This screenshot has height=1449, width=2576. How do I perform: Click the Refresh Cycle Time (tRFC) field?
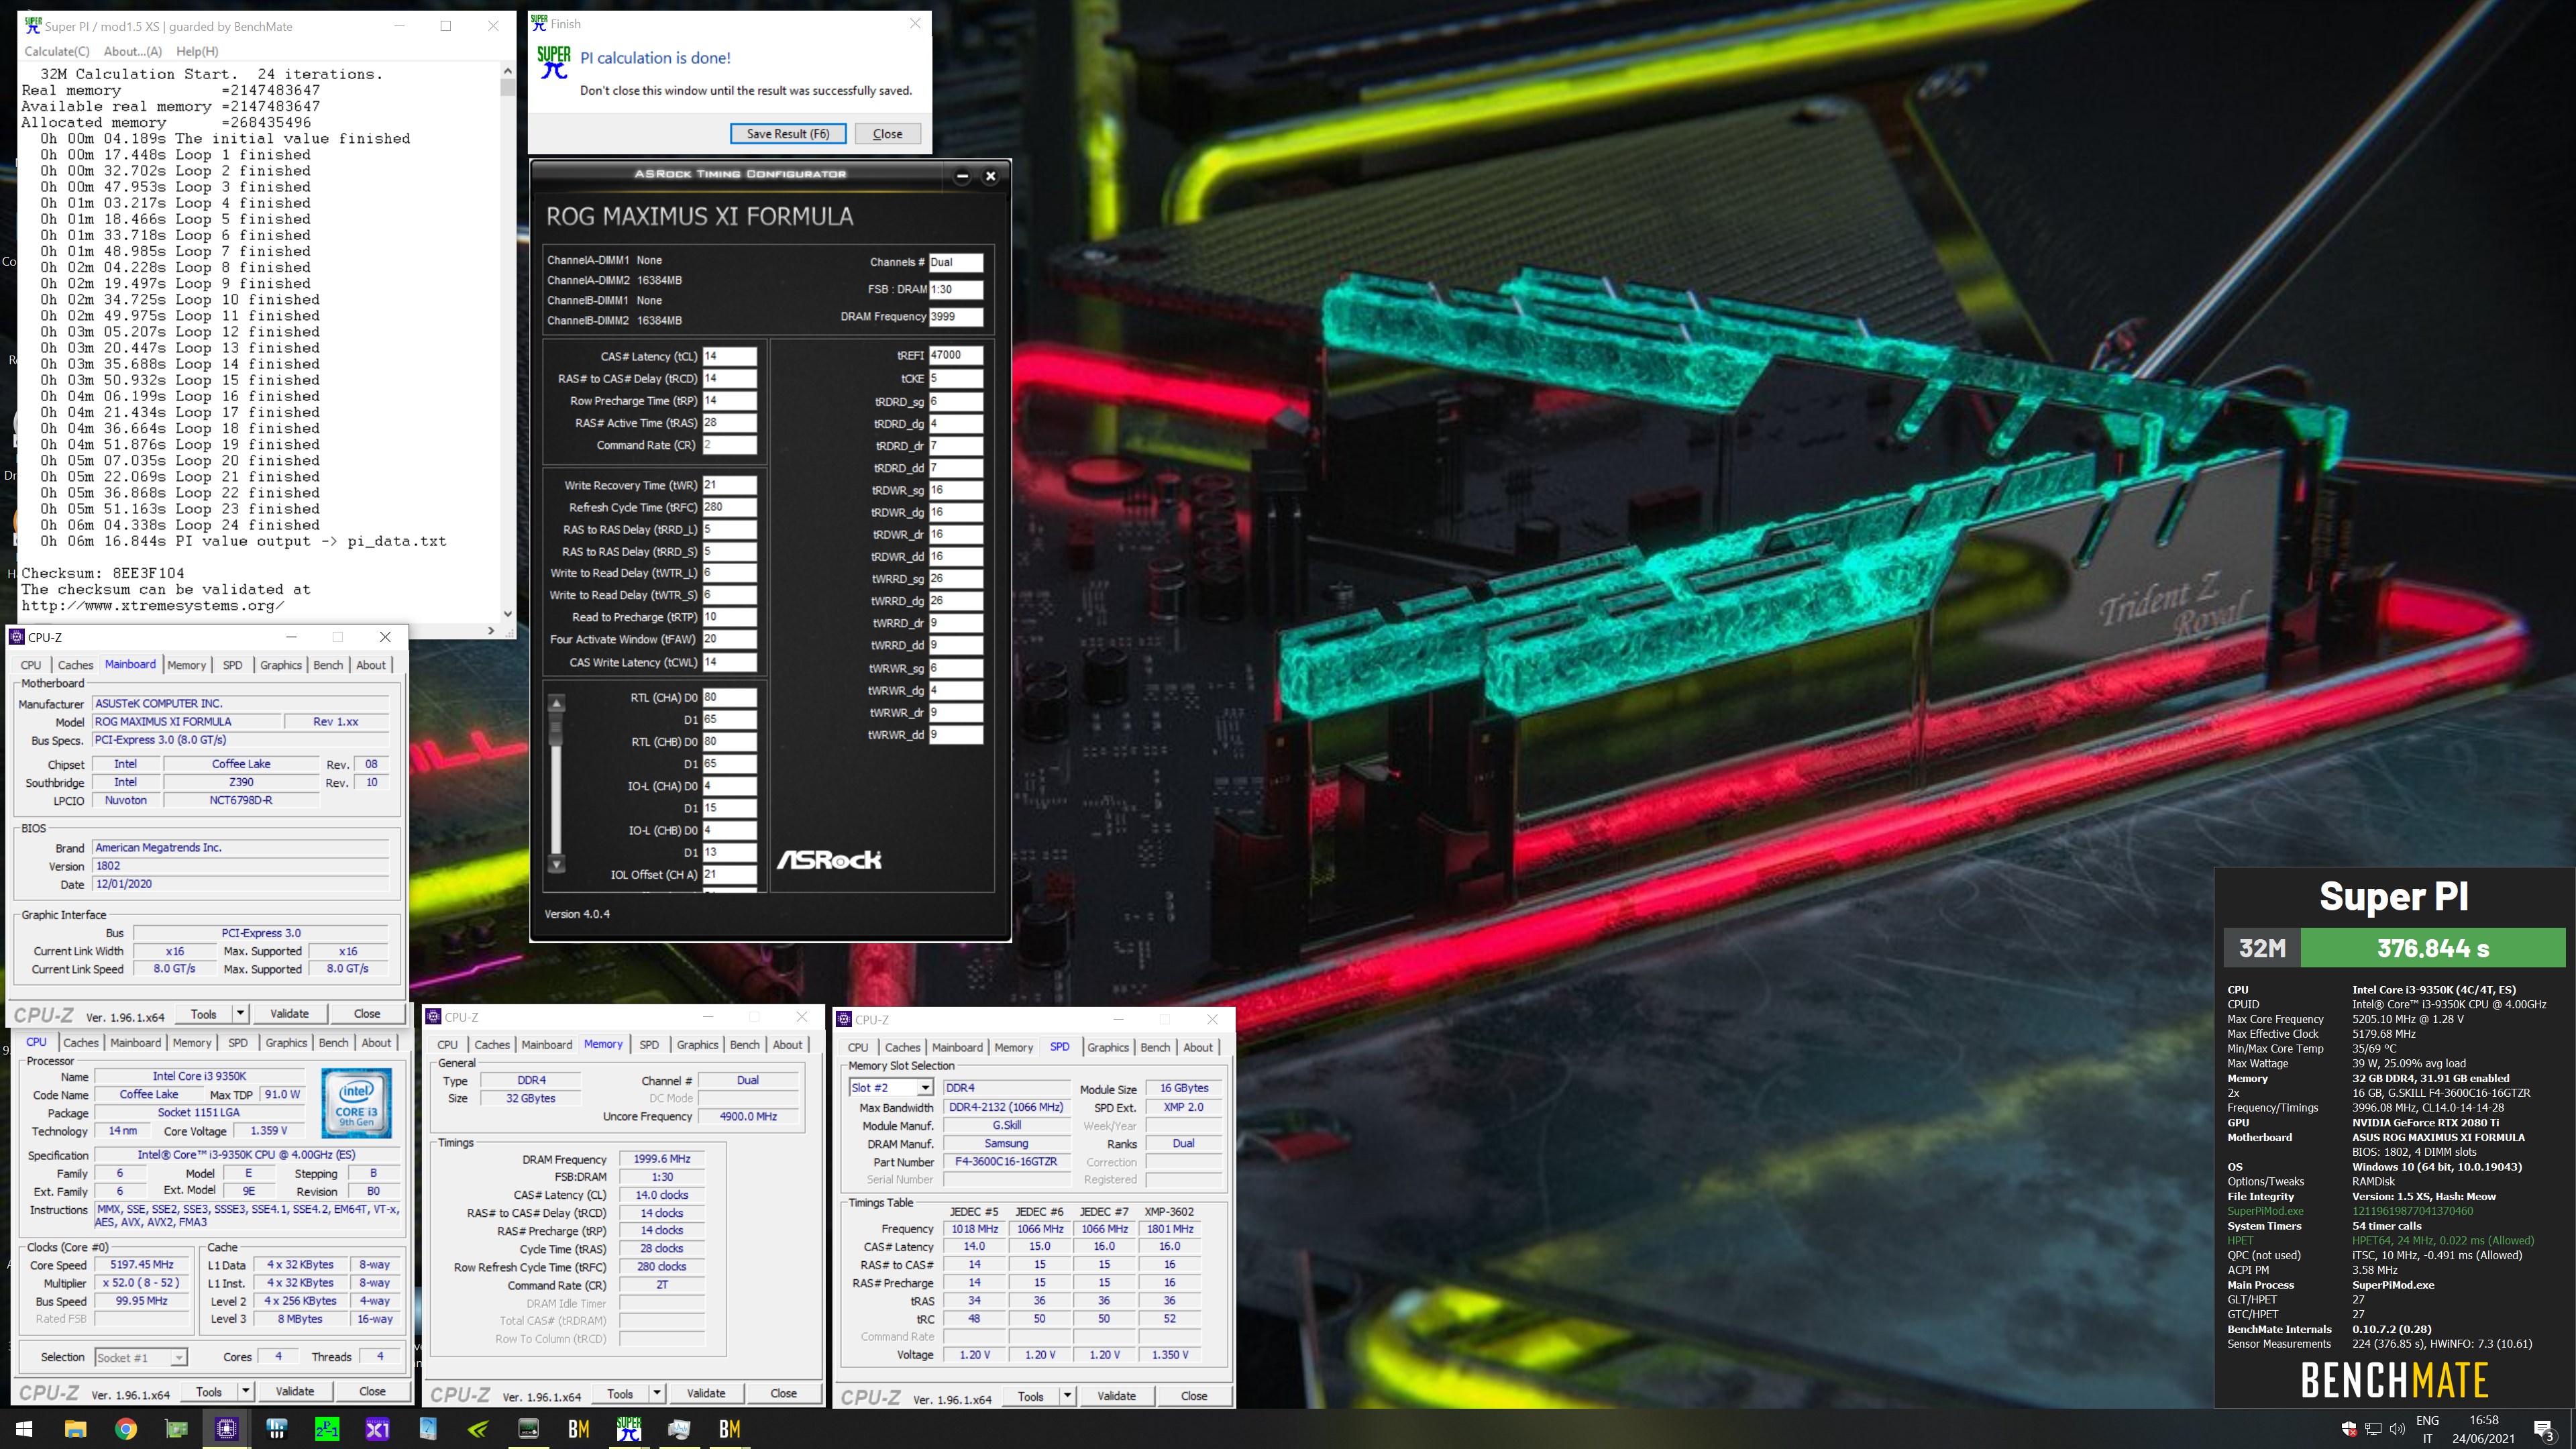pyautogui.click(x=729, y=507)
